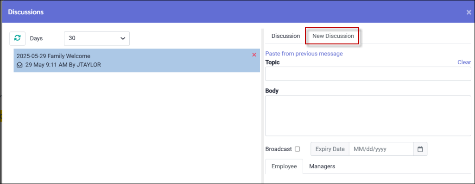Delete the Family Welcome discussion with red X
475x184 pixels.
(254, 55)
